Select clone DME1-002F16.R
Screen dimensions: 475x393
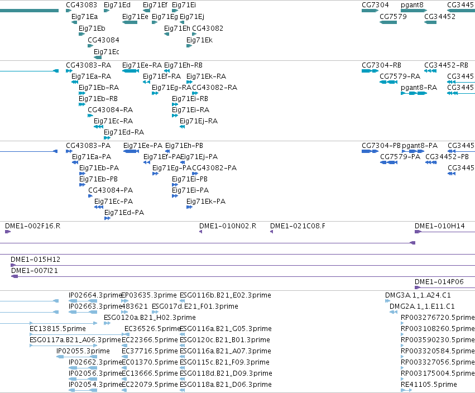click(33, 226)
